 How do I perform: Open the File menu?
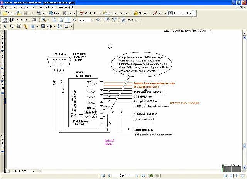pos(7,7)
